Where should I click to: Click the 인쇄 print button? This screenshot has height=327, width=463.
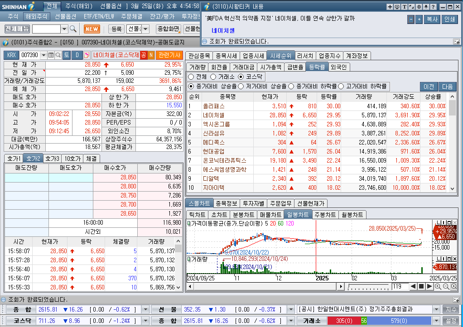point(450,19)
